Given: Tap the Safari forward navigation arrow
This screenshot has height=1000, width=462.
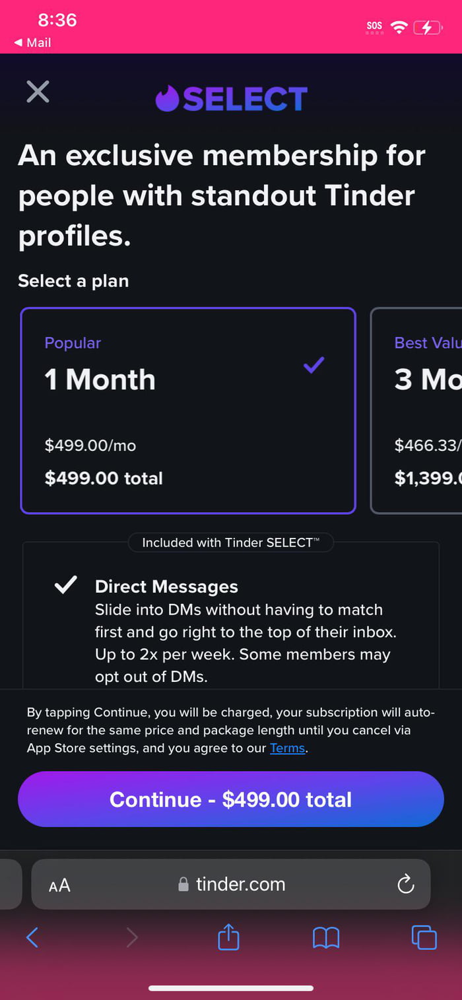Looking at the screenshot, I should click(132, 937).
